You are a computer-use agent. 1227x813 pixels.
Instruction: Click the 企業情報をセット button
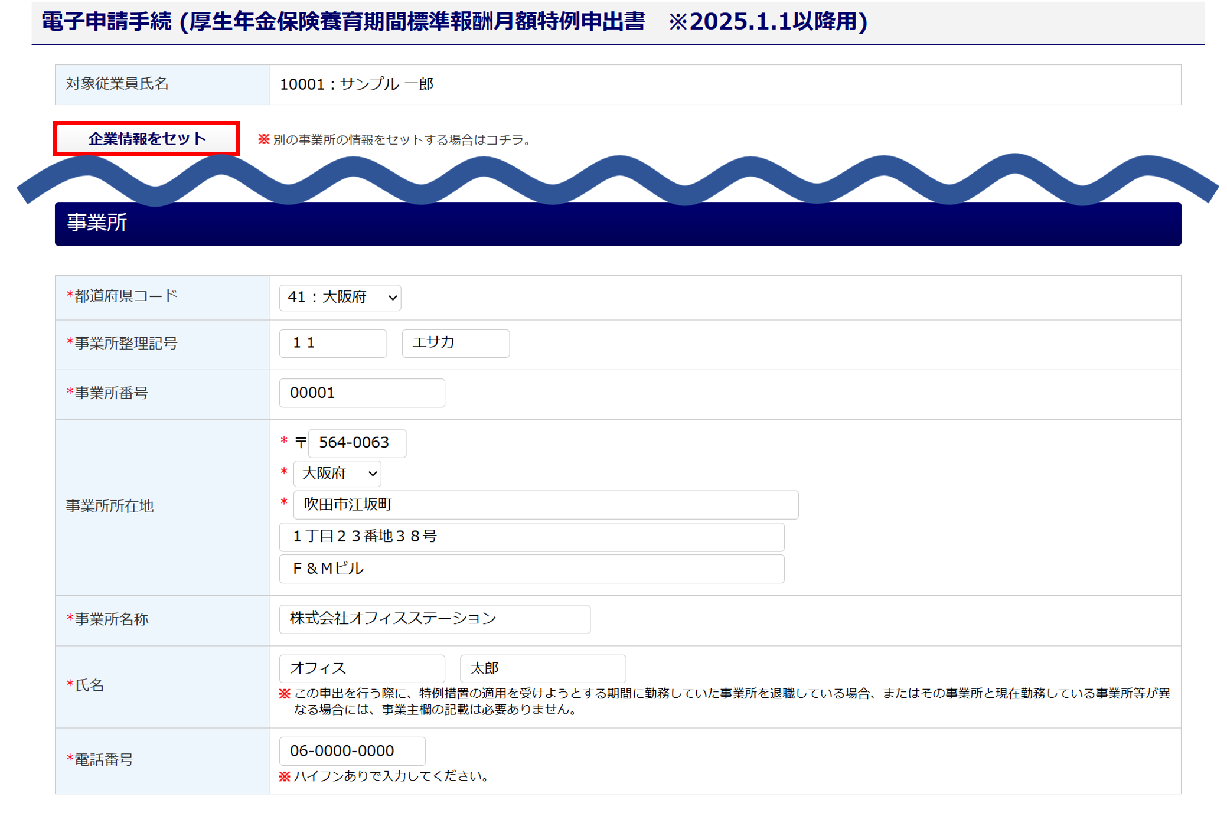(146, 139)
